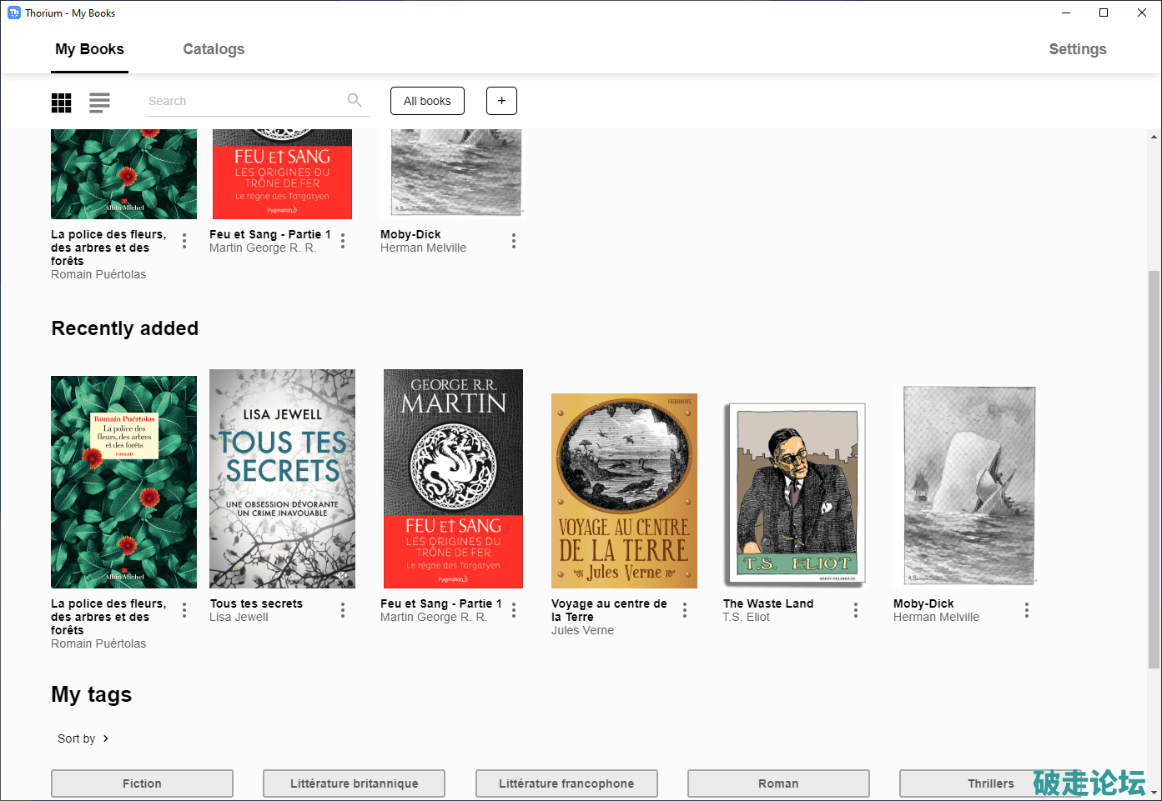Open options menu for Tous tes secrets
This screenshot has height=801, width=1162.
[343, 611]
